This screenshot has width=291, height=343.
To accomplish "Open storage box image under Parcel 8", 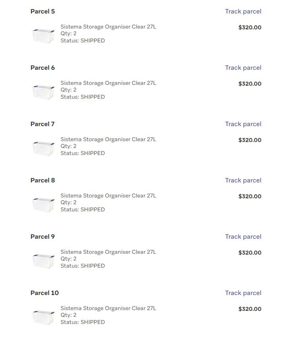I will 43,205.
